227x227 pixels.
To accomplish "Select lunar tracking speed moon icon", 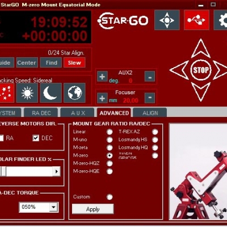I will (x=51, y=93).
